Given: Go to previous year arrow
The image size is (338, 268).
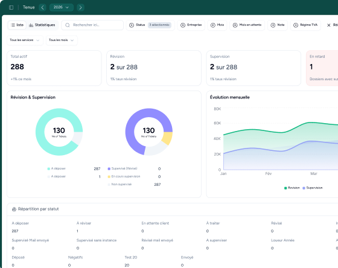Looking at the screenshot, I should (x=42, y=7).
